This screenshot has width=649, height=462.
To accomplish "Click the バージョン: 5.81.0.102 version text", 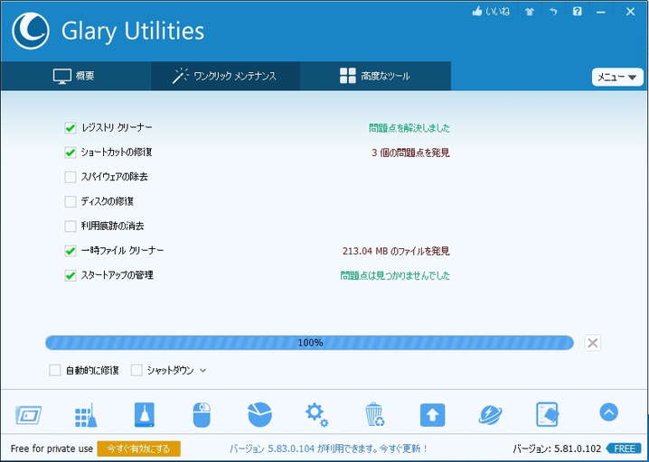I will tap(557, 448).
